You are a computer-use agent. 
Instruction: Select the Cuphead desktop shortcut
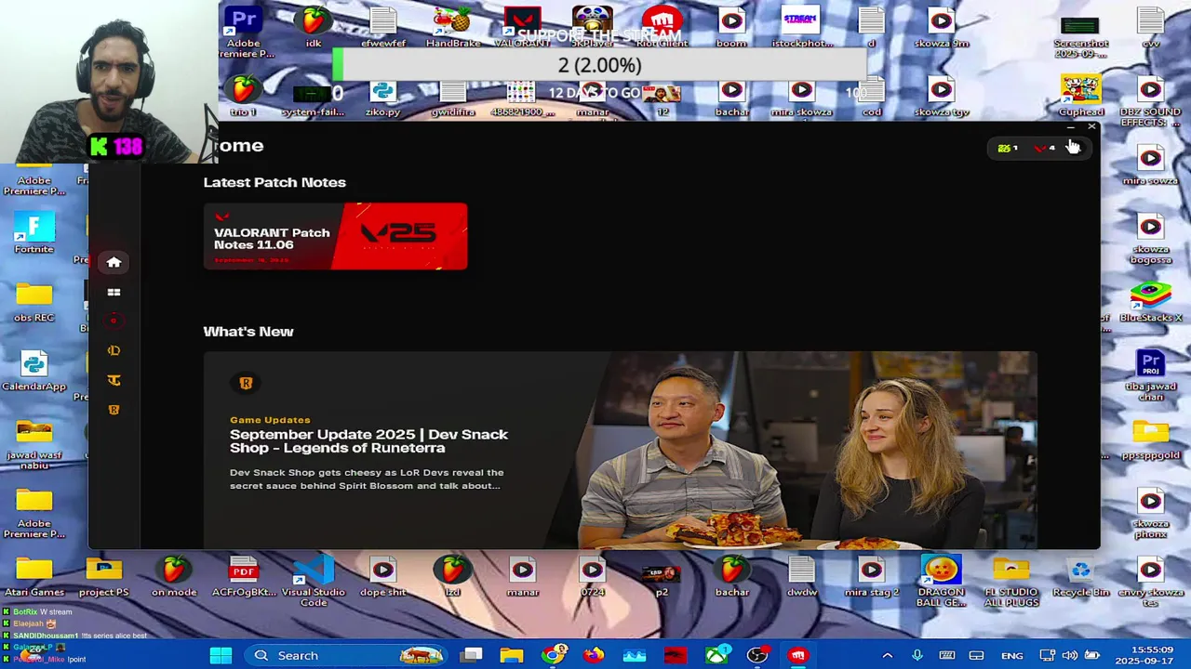click(1080, 95)
